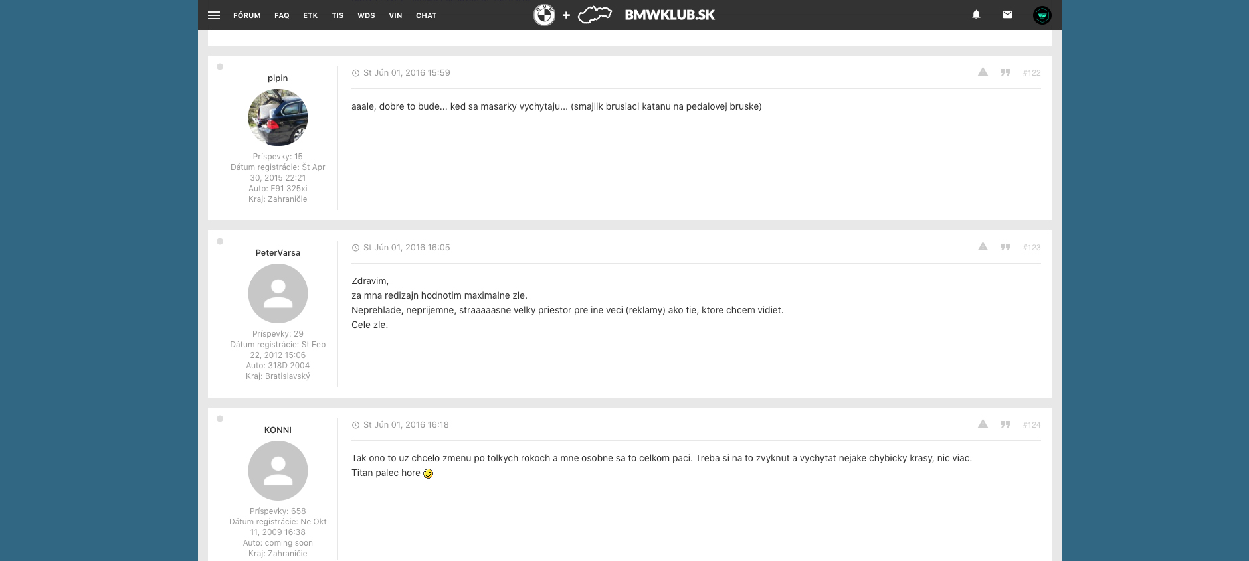Screen dimensions: 1249x561
Task: Report KONNI's post with warning icon
Action: coord(983,424)
